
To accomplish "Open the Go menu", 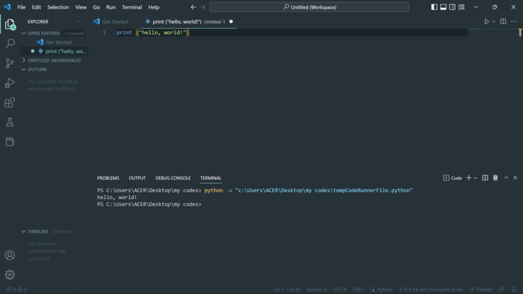I will (x=97, y=7).
